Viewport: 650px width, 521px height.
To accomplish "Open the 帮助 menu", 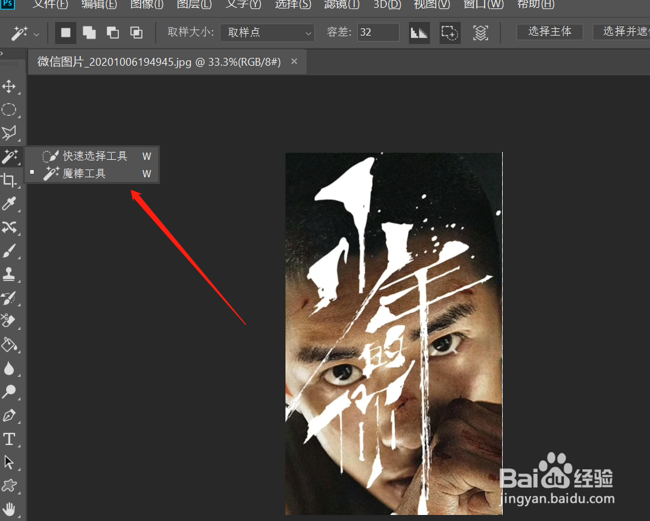I will [x=535, y=5].
